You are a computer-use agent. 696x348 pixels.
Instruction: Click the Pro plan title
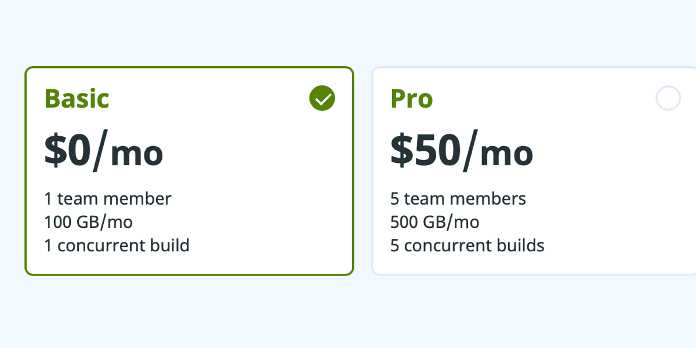pos(412,99)
